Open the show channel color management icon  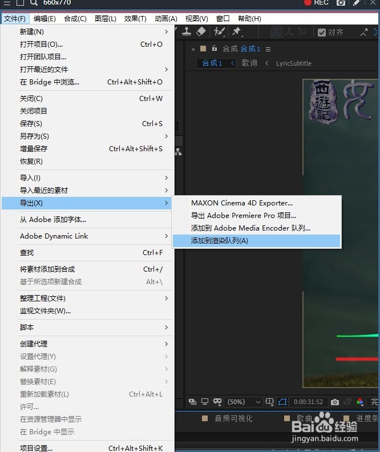point(360,402)
